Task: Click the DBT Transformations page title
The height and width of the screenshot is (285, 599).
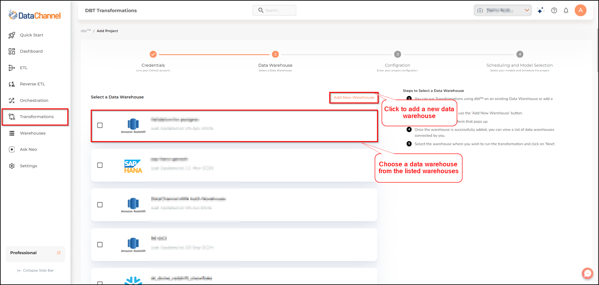Action: tap(111, 11)
